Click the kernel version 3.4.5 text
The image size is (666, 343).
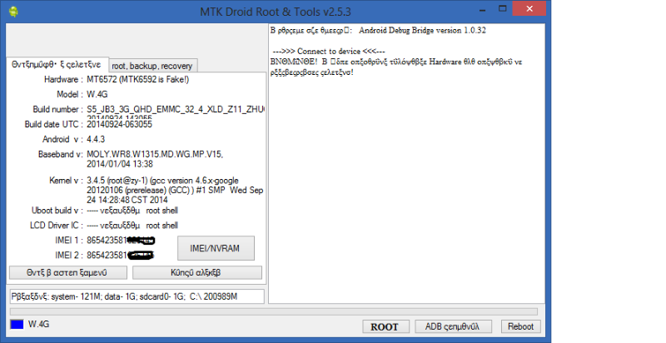175,190
